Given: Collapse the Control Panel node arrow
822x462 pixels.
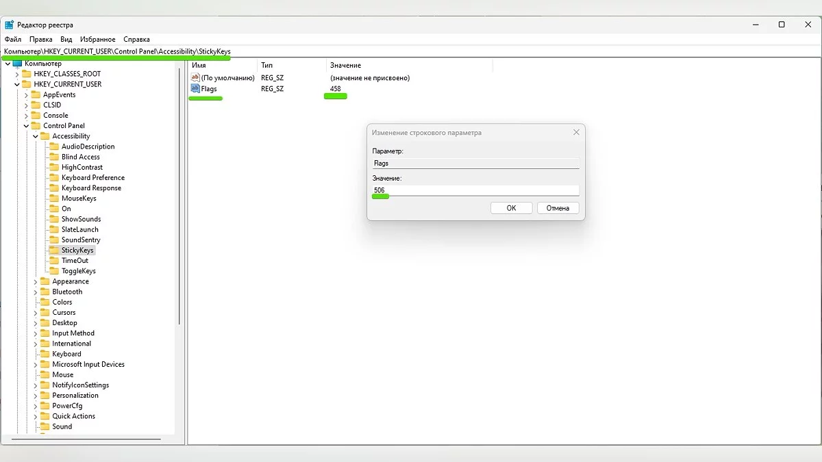Looking at the screenshot, I should coord(26,126).
